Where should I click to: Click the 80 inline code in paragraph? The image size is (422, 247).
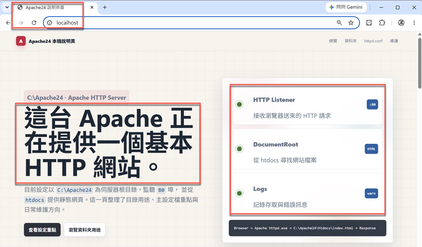tap(161, 190)
